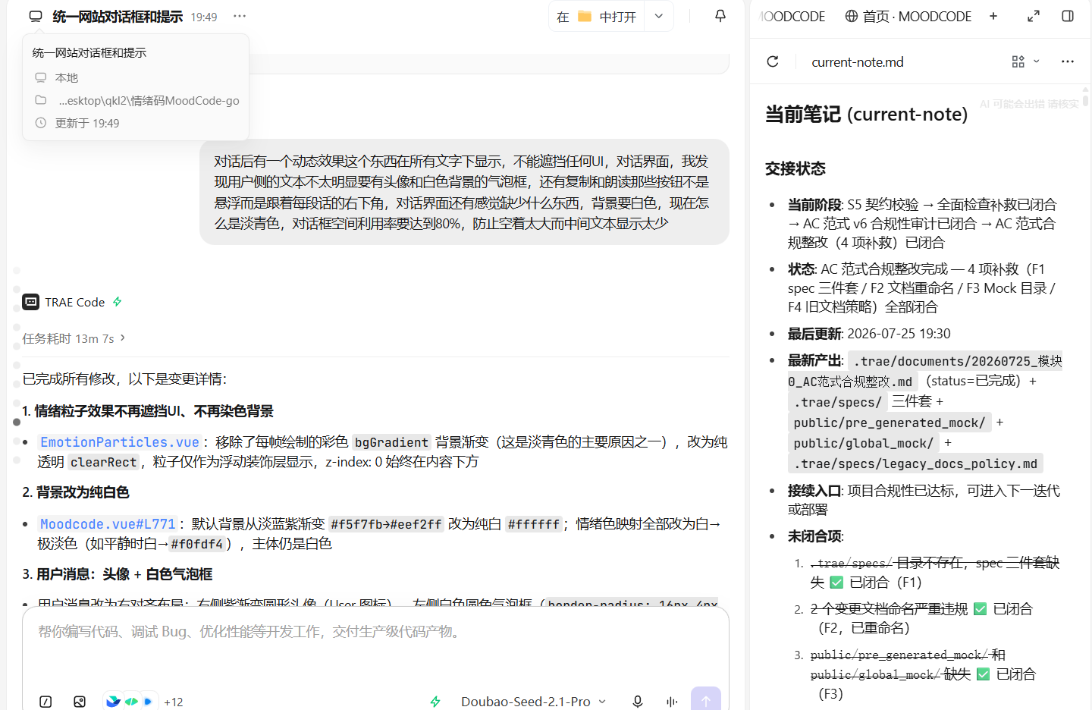Click the clearRect code snippet
1092x710 pixels.
click(103, 462)
